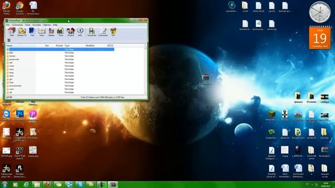Select the white-list.txt desktop file

(258, 7)
